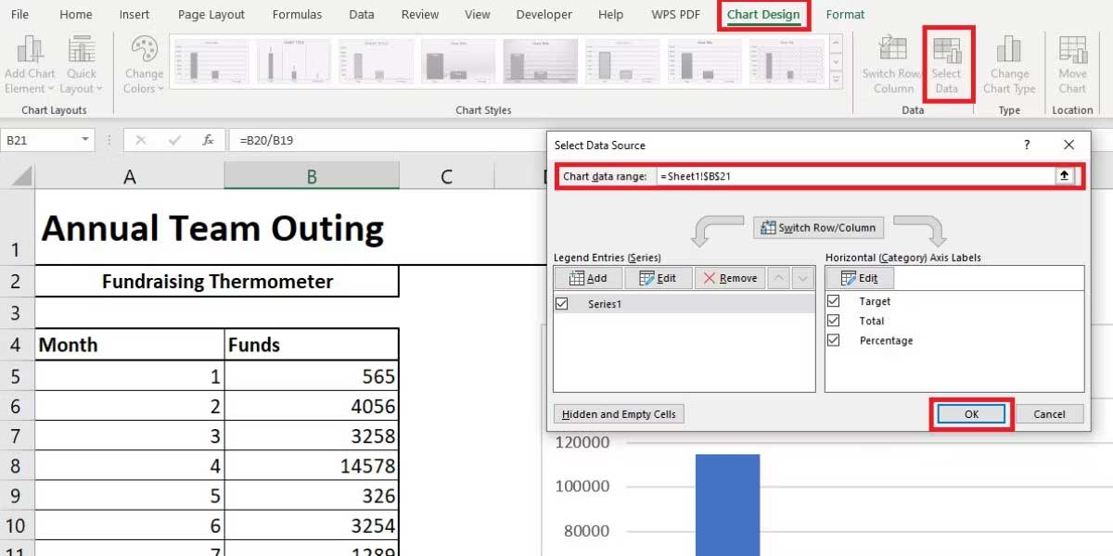This screenshot has width=1113, height=556.
Task: Uncheck the Target axis label
Action: click(832, 300)
